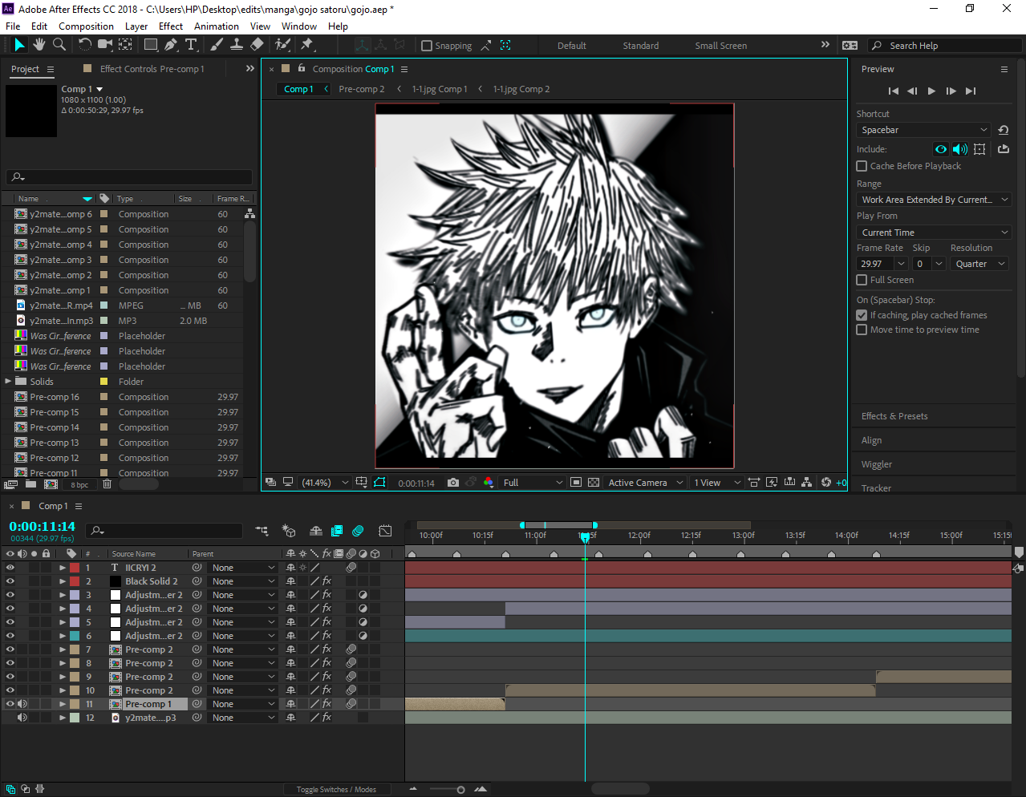Open the Wiggler panel

click(x=877, y=464)
